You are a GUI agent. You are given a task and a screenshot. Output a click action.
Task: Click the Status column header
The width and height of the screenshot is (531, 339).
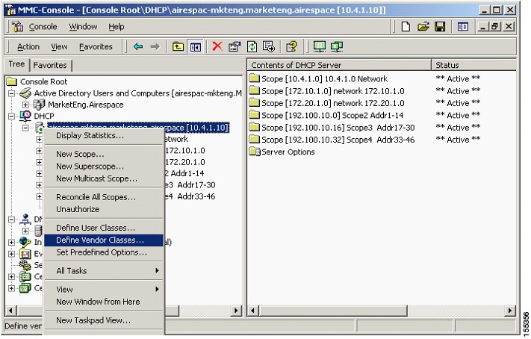[x=473, y=65]
